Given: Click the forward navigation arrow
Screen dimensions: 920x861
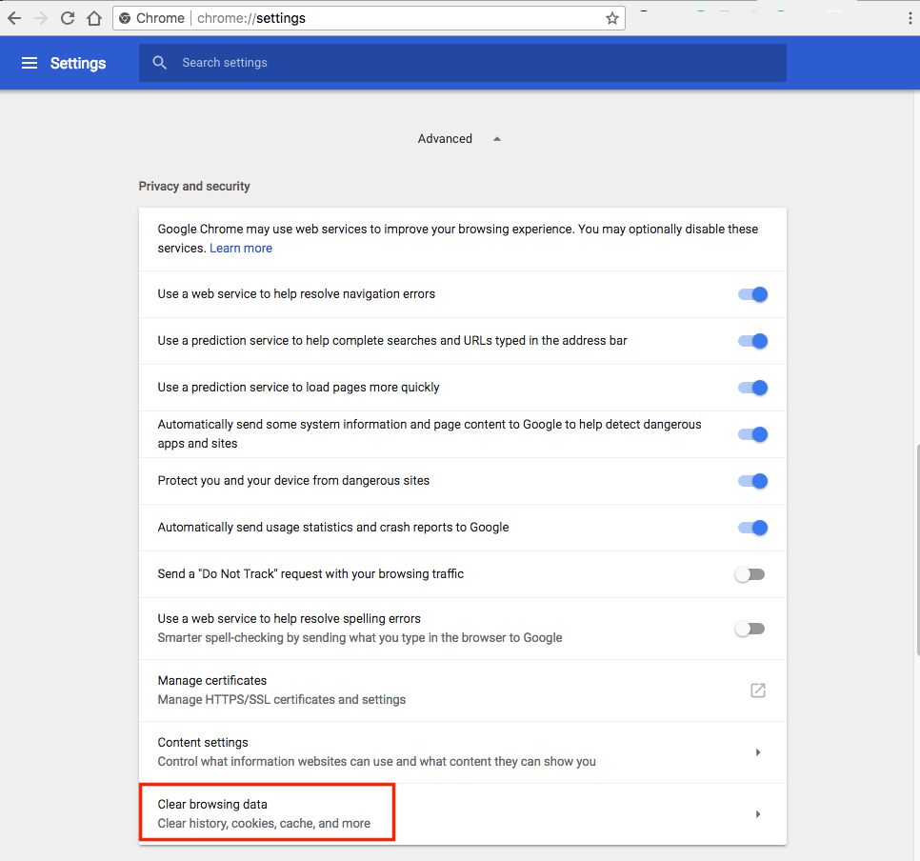Looking at the screenshot, I should 41,18.
